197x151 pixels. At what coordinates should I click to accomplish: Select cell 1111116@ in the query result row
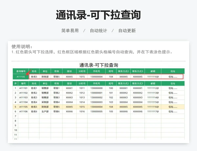(x=153, y=76)
